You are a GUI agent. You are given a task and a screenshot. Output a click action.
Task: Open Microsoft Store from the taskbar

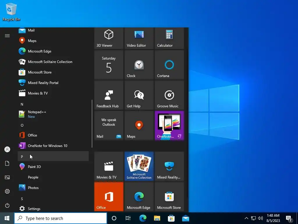pos(171,218)
